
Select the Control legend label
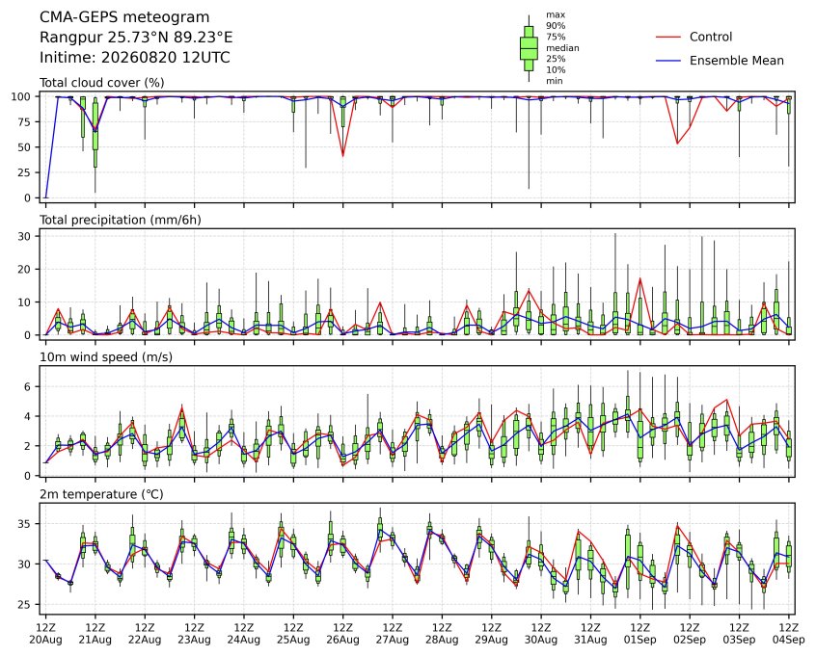pos(710,37)
